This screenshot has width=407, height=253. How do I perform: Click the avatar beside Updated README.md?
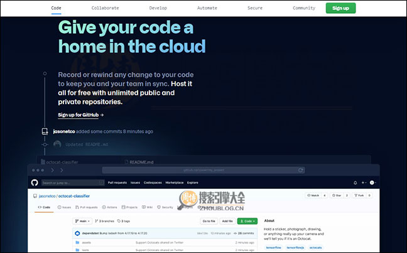tap(57, 144)
